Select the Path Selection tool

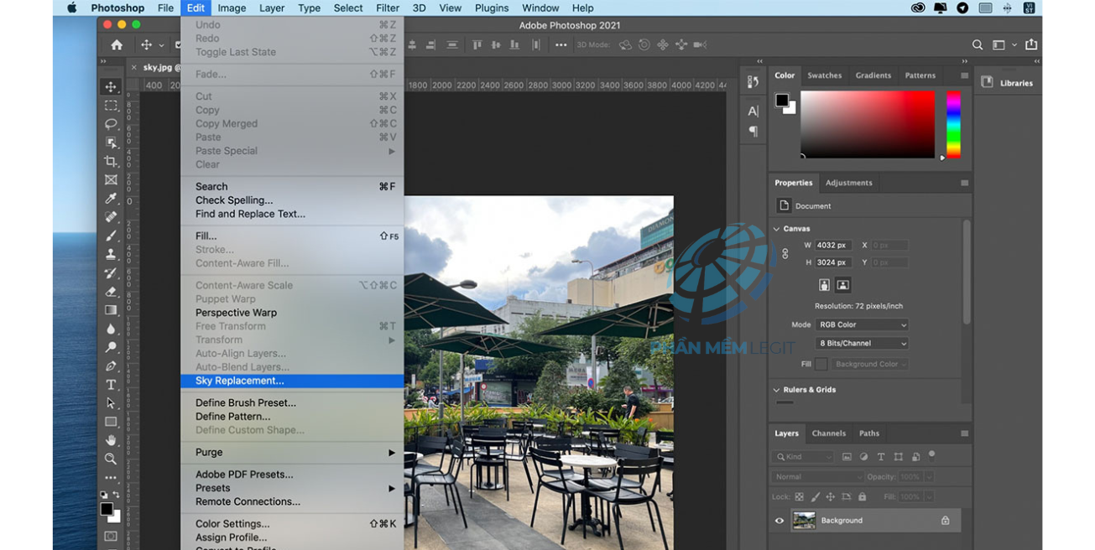click(x=111, y=403)
